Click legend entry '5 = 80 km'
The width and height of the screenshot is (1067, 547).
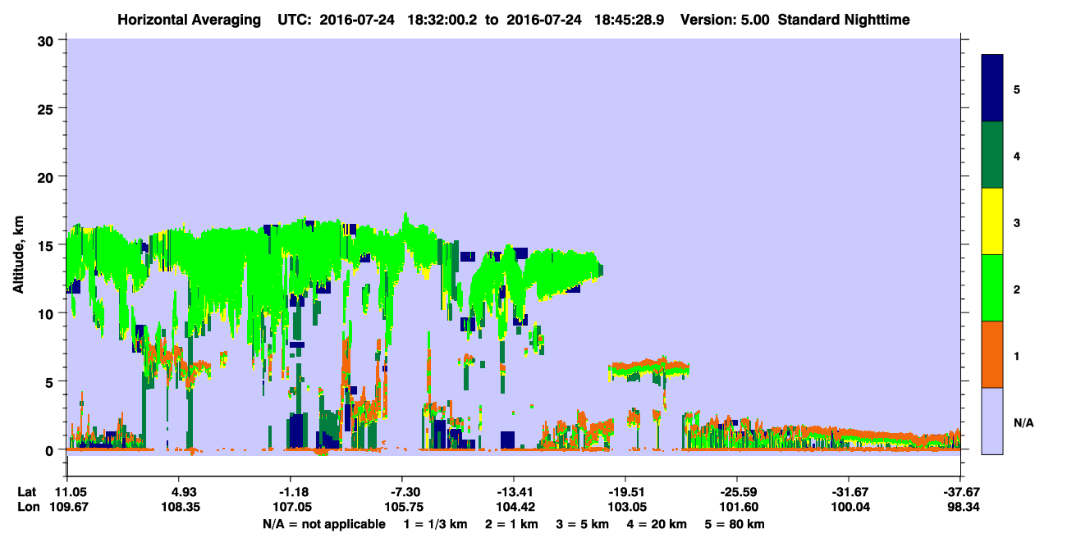[735, 524]
